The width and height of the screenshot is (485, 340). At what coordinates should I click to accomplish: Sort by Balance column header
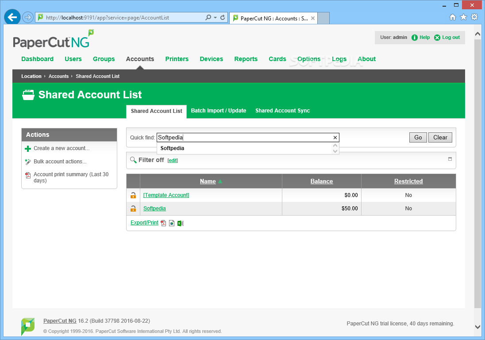pos(322,182)
